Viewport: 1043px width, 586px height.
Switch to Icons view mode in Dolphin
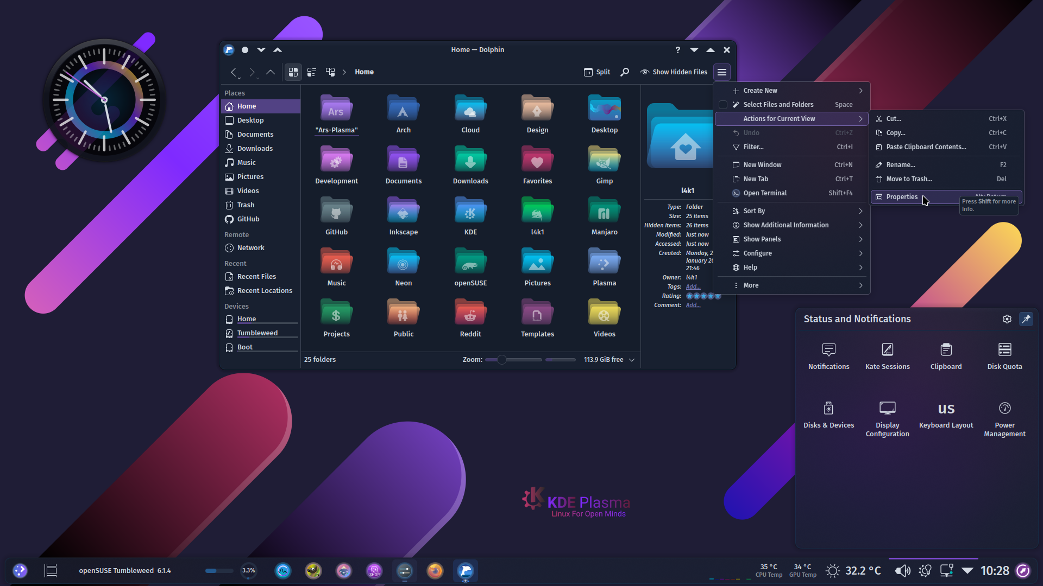293,72
